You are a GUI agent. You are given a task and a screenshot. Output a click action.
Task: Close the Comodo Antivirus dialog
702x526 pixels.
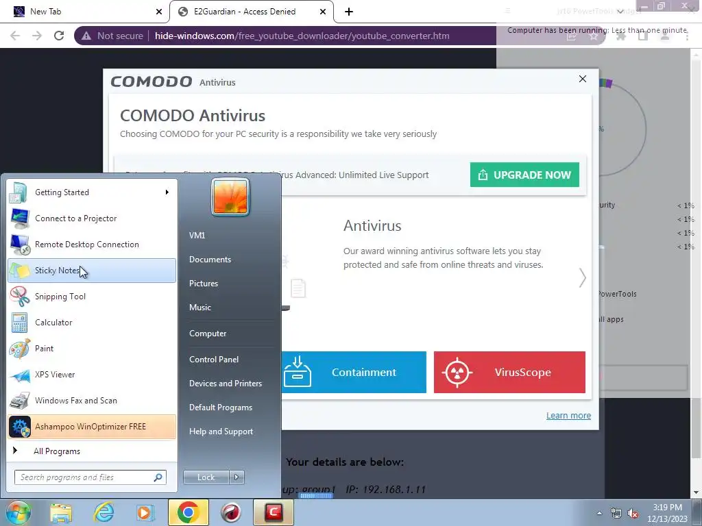583,79
